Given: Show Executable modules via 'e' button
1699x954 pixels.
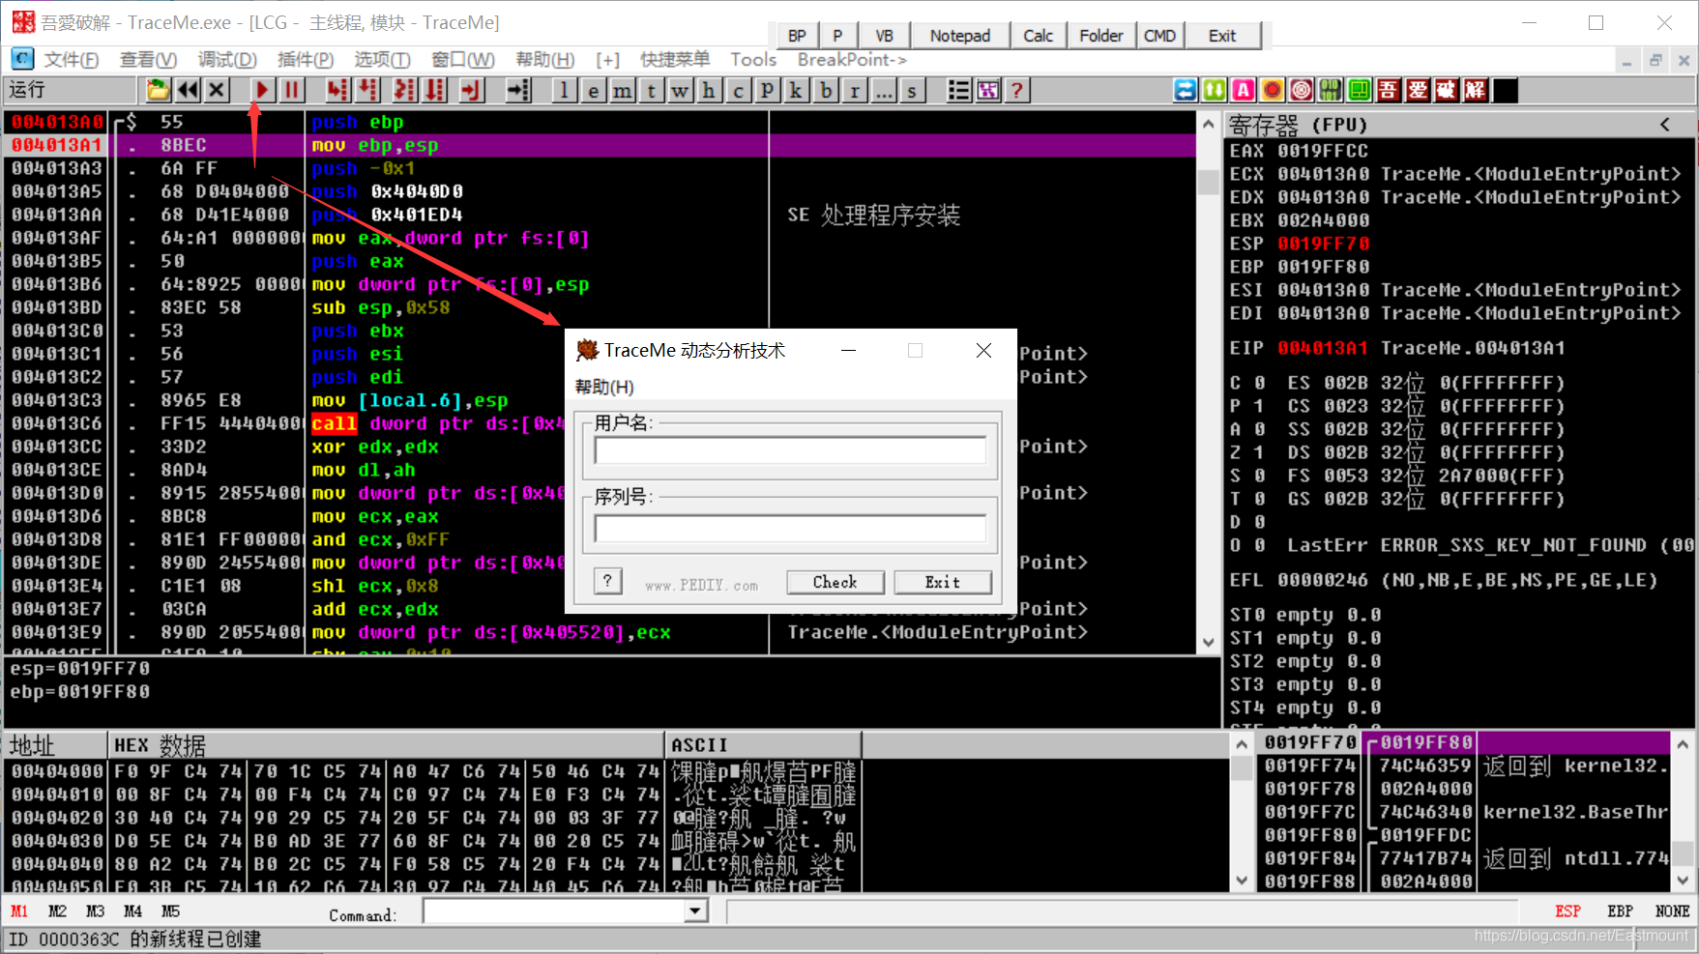Looking at the screenshot, I should pyautogui.click(x=594, y=90).
